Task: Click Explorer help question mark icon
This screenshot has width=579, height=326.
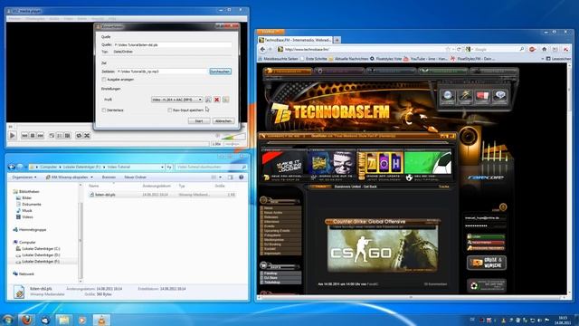Action: point(242,177)
